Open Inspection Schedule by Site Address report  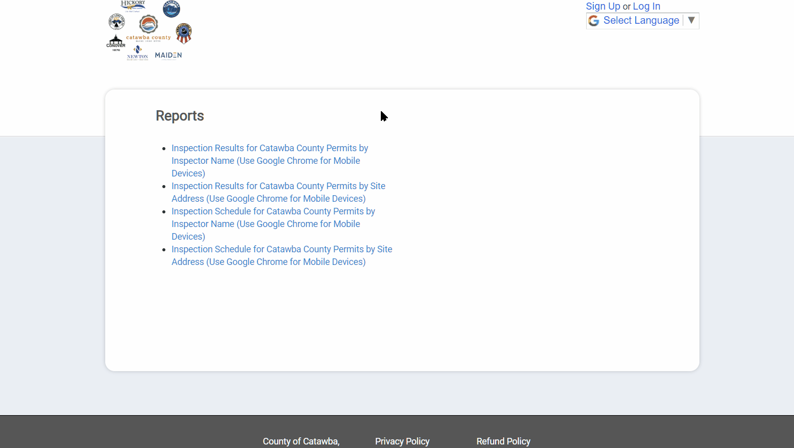pyautogui.click(x=282, y=255)
